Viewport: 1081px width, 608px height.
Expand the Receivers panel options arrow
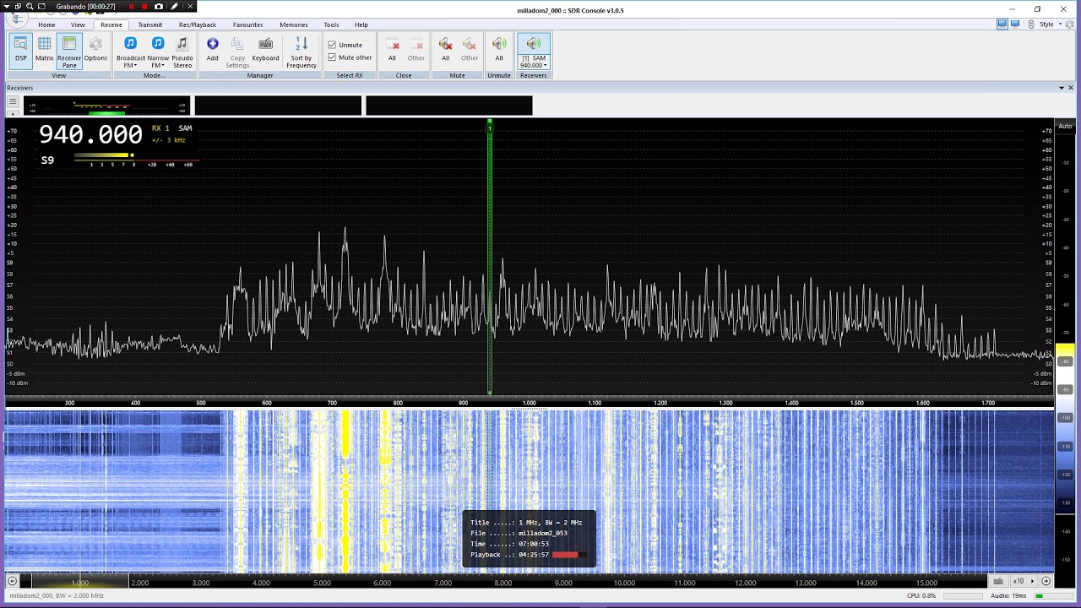coord(1062,88)
